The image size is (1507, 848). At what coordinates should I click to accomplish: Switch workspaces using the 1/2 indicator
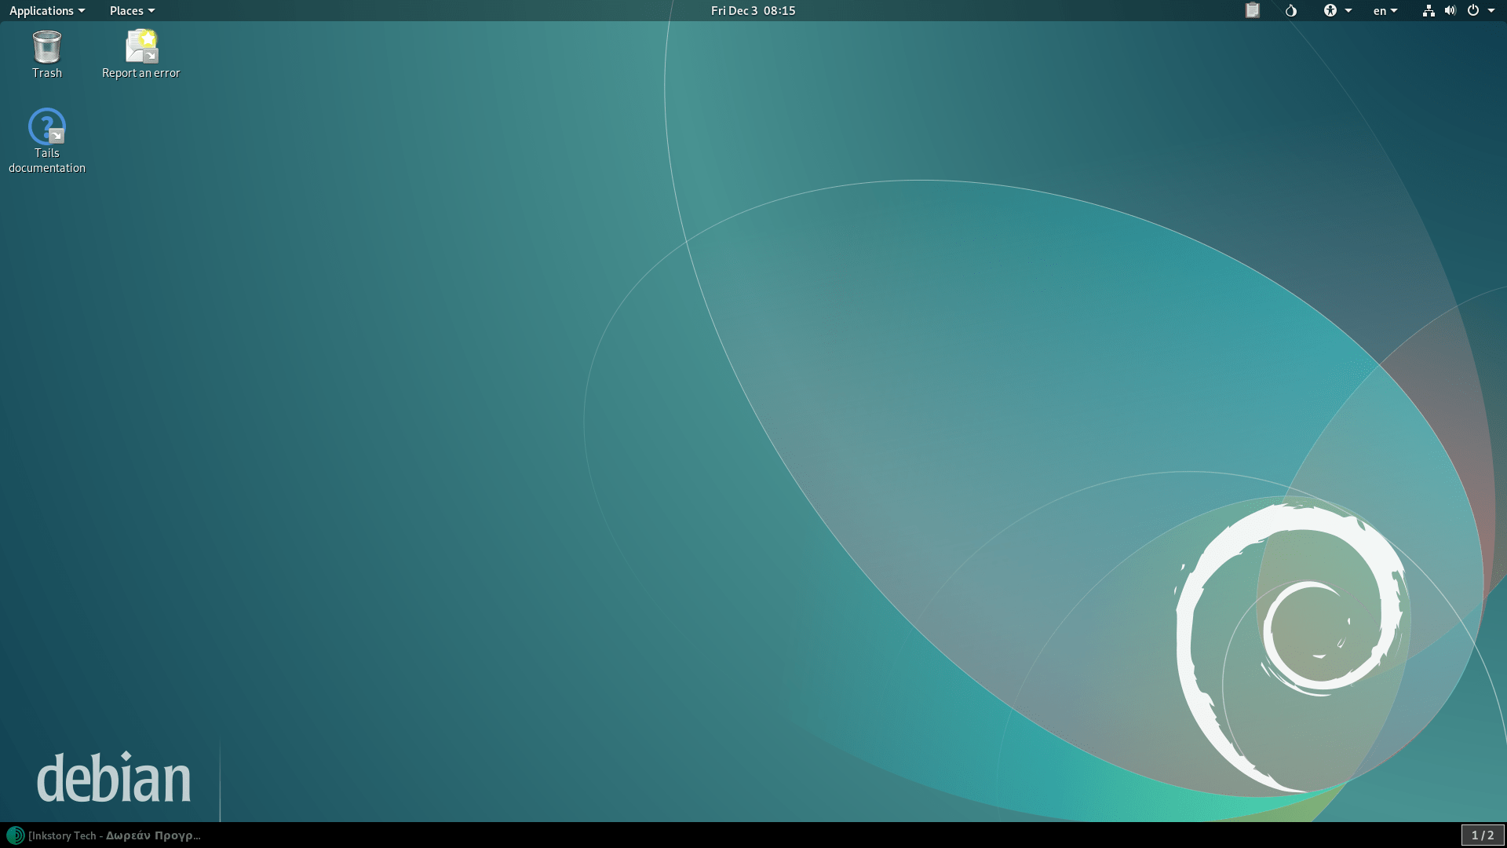[1482, 835]
